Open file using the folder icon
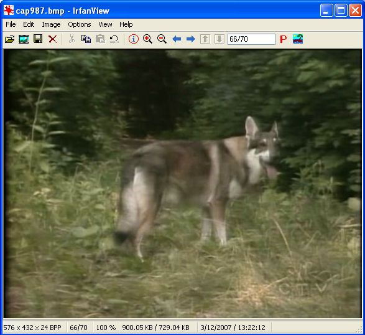Screen dimensions: 365x335 pyautogui.click(x=9, y=39)
